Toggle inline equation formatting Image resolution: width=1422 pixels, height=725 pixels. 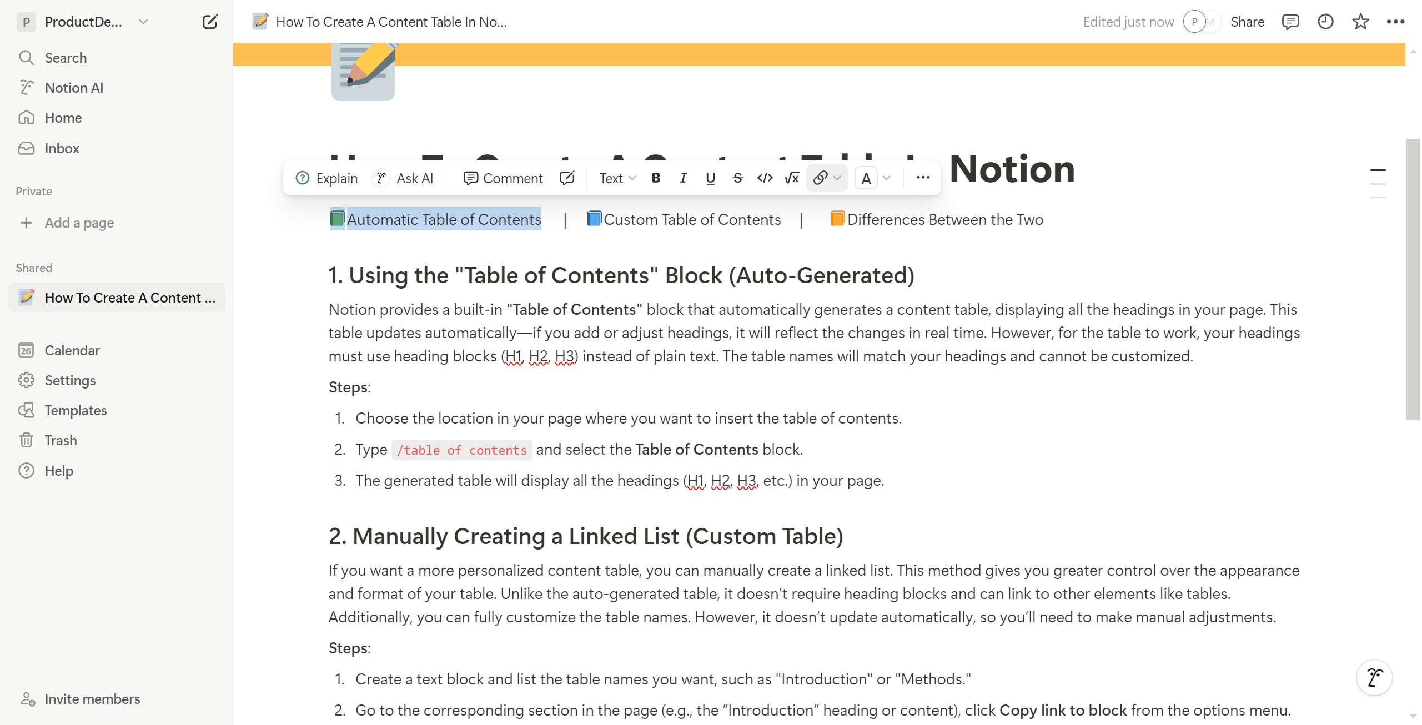click(x=792, y=178)
